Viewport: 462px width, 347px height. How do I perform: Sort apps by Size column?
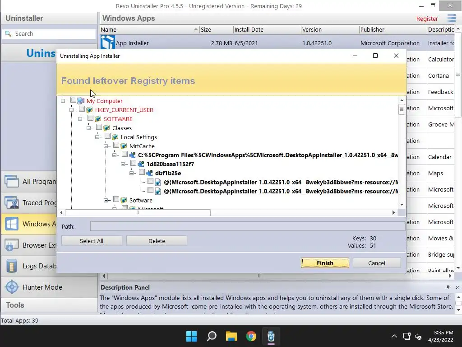pyautogui.click(x=216, y=29)
